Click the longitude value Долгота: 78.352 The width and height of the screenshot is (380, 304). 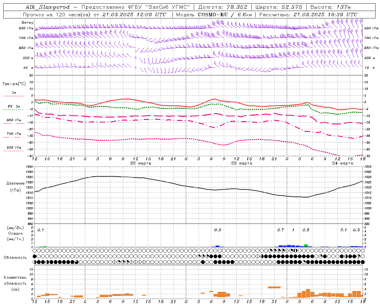click(x=223, y=7)
